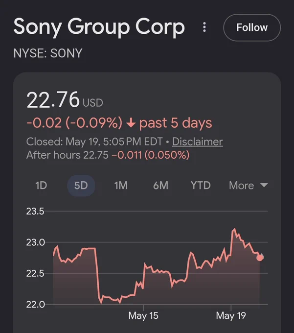Click the red current-price dot on chart
The height and width of the screenshot is (333, 294).
[260, 258]
